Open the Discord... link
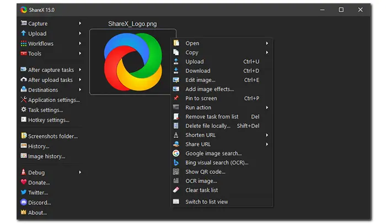This screenshot has width=386, height=224. point(39,203)
